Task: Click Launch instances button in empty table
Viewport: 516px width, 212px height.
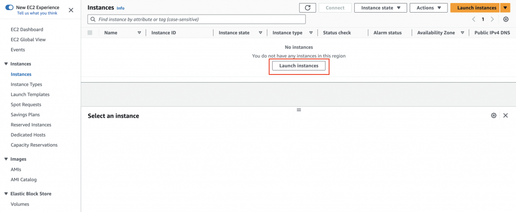Action: pyautogui.click(x=299, y=66)
